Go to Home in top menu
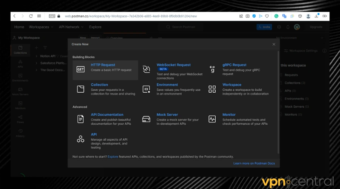 19,27
